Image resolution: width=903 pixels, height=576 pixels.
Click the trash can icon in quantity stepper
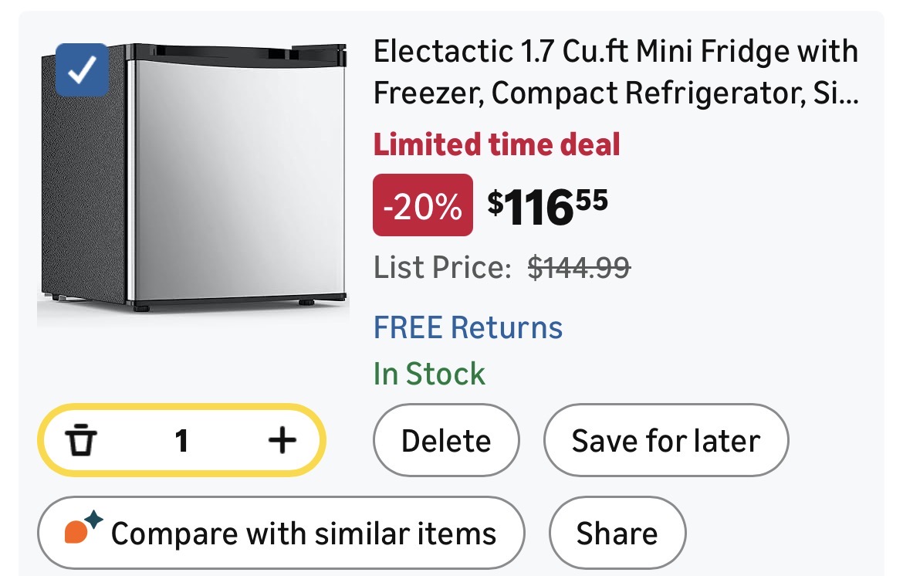pos(82,441)
